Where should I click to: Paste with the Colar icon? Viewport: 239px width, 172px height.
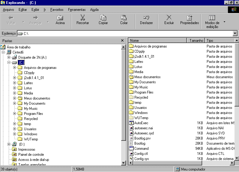point(124,20)
